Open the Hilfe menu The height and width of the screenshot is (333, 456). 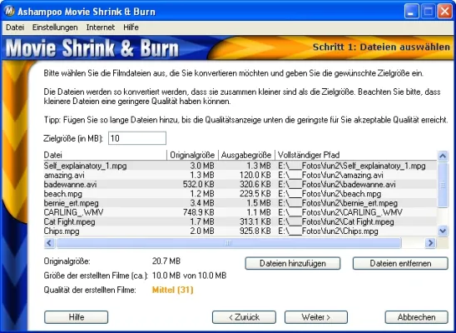(131, 27)
